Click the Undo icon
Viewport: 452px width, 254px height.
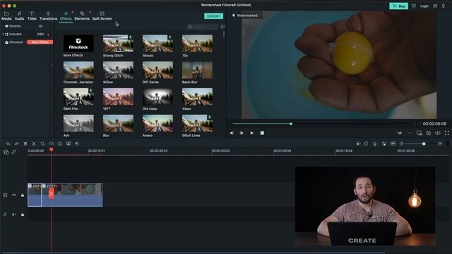[8, 144]
